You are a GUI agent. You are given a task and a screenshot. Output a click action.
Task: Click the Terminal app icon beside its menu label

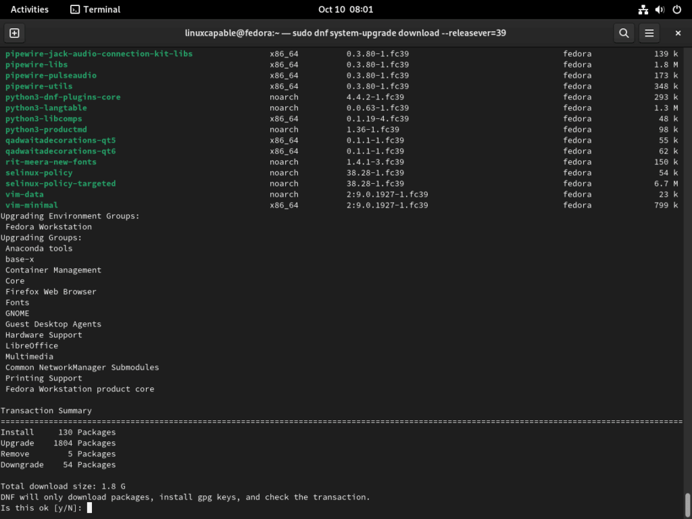(74, 9)
